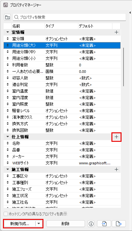Add a property to 仕上情報 with its plus icon
This screenshot has width=132, height=231.
click(116, 137)
